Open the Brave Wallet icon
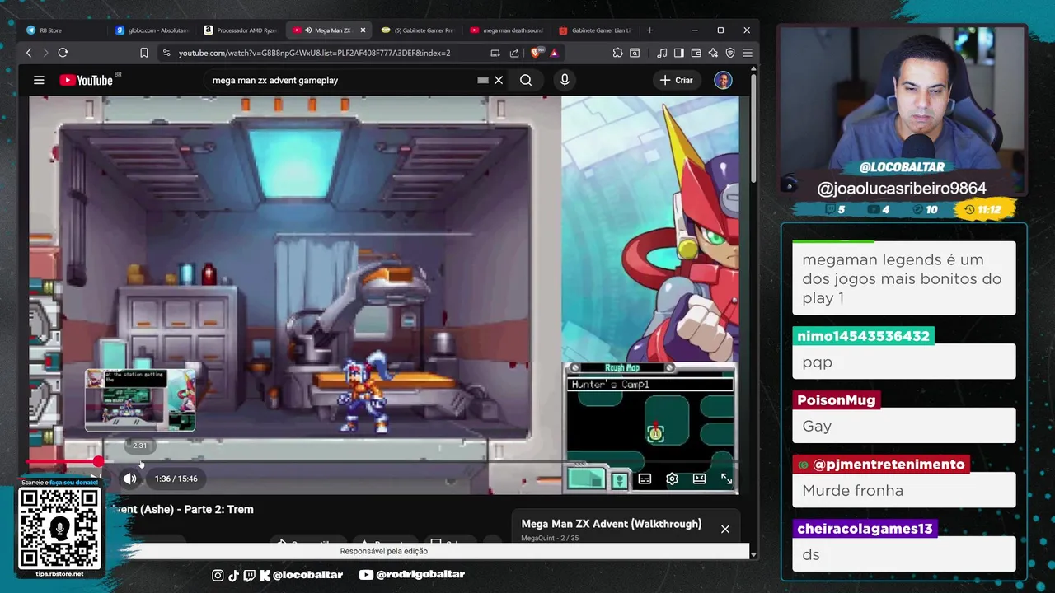1055x593 pixels. [x=696, y=53]
